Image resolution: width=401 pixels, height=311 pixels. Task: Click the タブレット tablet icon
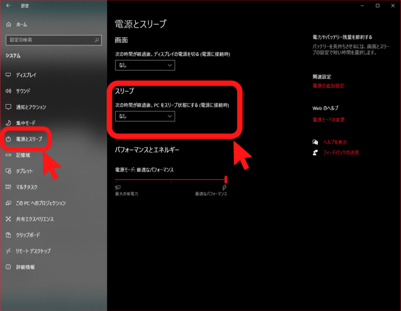[8, 171]
